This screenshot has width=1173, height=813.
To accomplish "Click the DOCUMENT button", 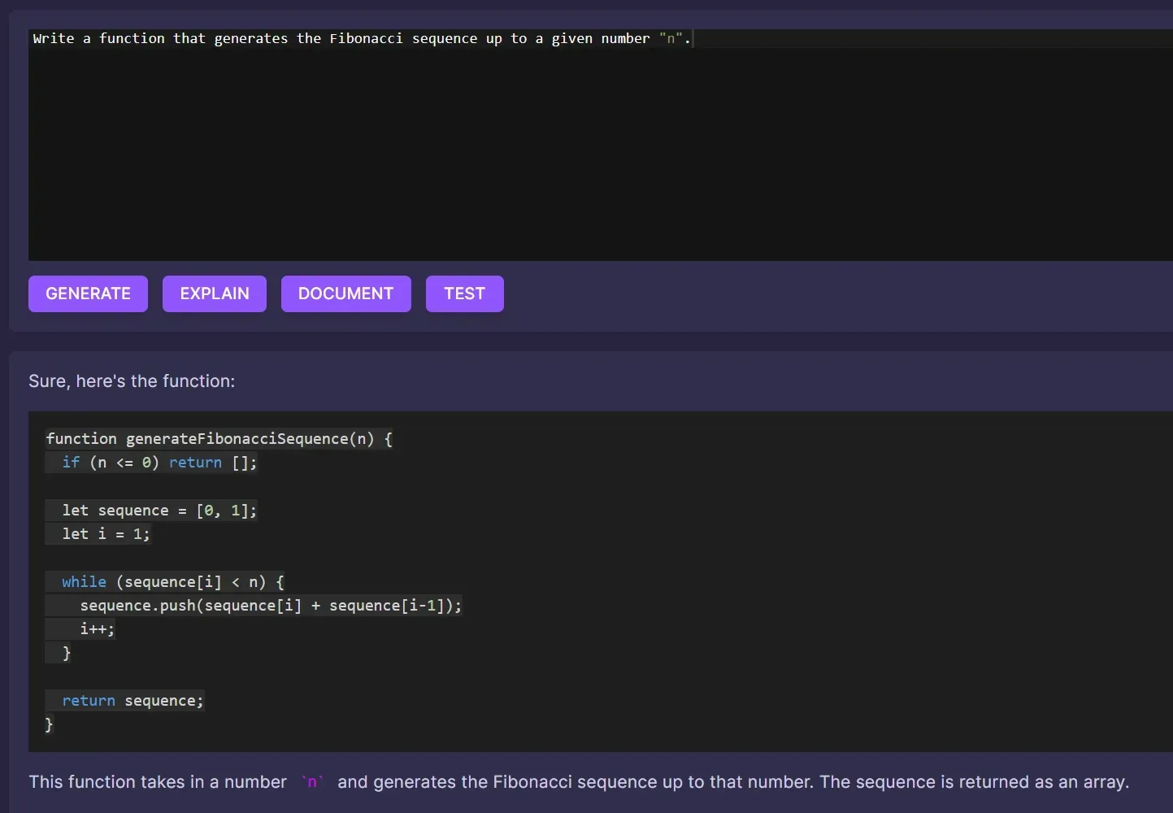I will click(345, 293).
